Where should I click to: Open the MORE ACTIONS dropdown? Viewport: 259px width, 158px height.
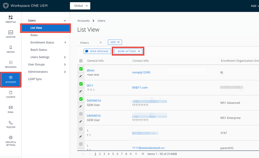point(128,51)
